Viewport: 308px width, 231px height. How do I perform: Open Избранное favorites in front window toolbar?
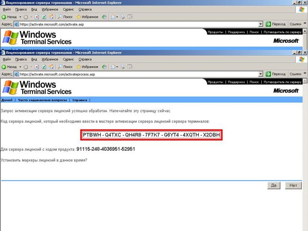[x=88, y=67]
